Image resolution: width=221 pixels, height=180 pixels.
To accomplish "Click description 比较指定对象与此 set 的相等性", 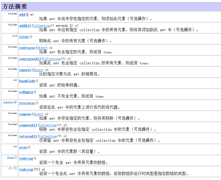I will pos(69,74).
